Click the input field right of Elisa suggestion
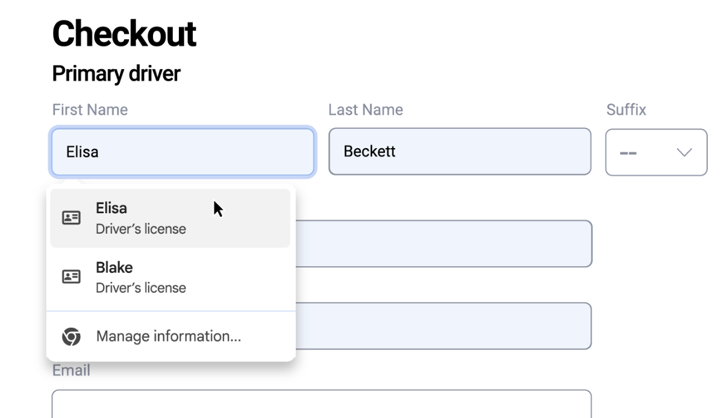The width and height of the screenshot is (727, 418). pyautogui.click(x=443, y=243)
